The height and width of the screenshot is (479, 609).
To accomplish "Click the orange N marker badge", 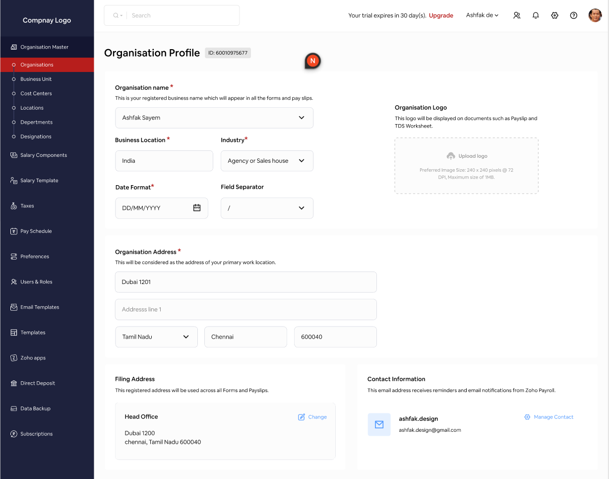I will pyautogui.click(x=312, y=61).
